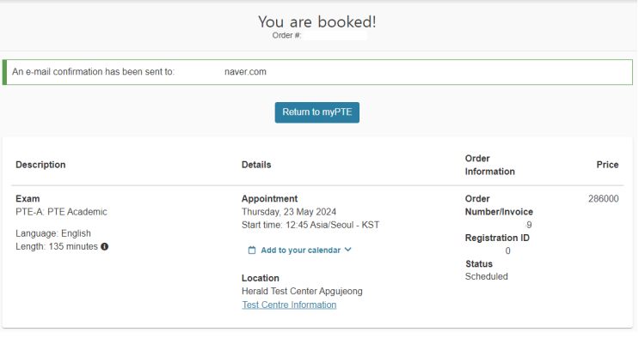Click the calendar icon next to Add to your calendar

click(252, 250)
